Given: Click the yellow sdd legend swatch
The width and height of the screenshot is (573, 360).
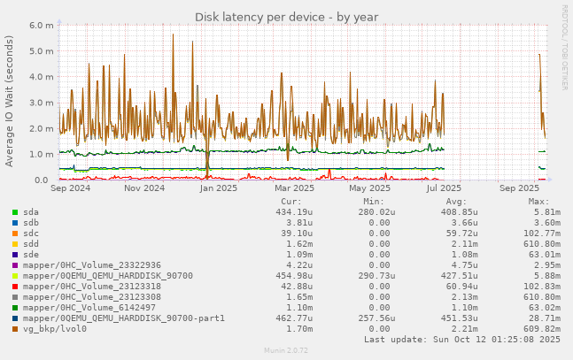Looking at the screenshot, I should coord(15,244).
